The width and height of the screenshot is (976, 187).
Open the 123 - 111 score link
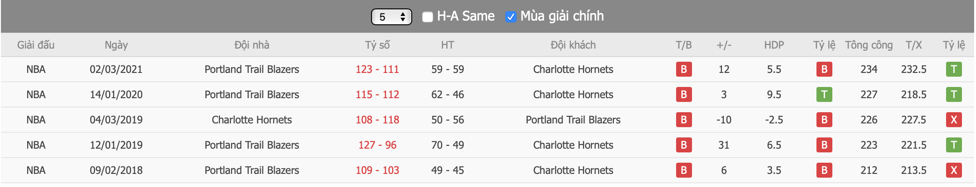(x=377, y=70)
